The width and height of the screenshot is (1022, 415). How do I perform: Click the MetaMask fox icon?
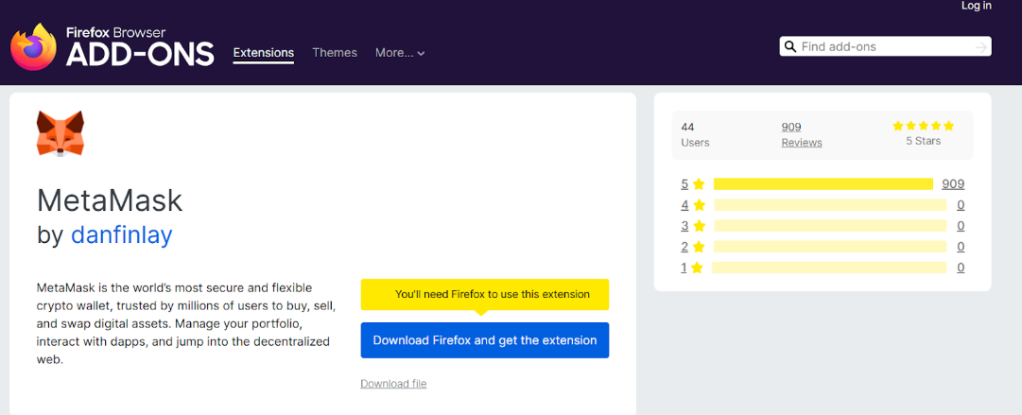point(61,132)
